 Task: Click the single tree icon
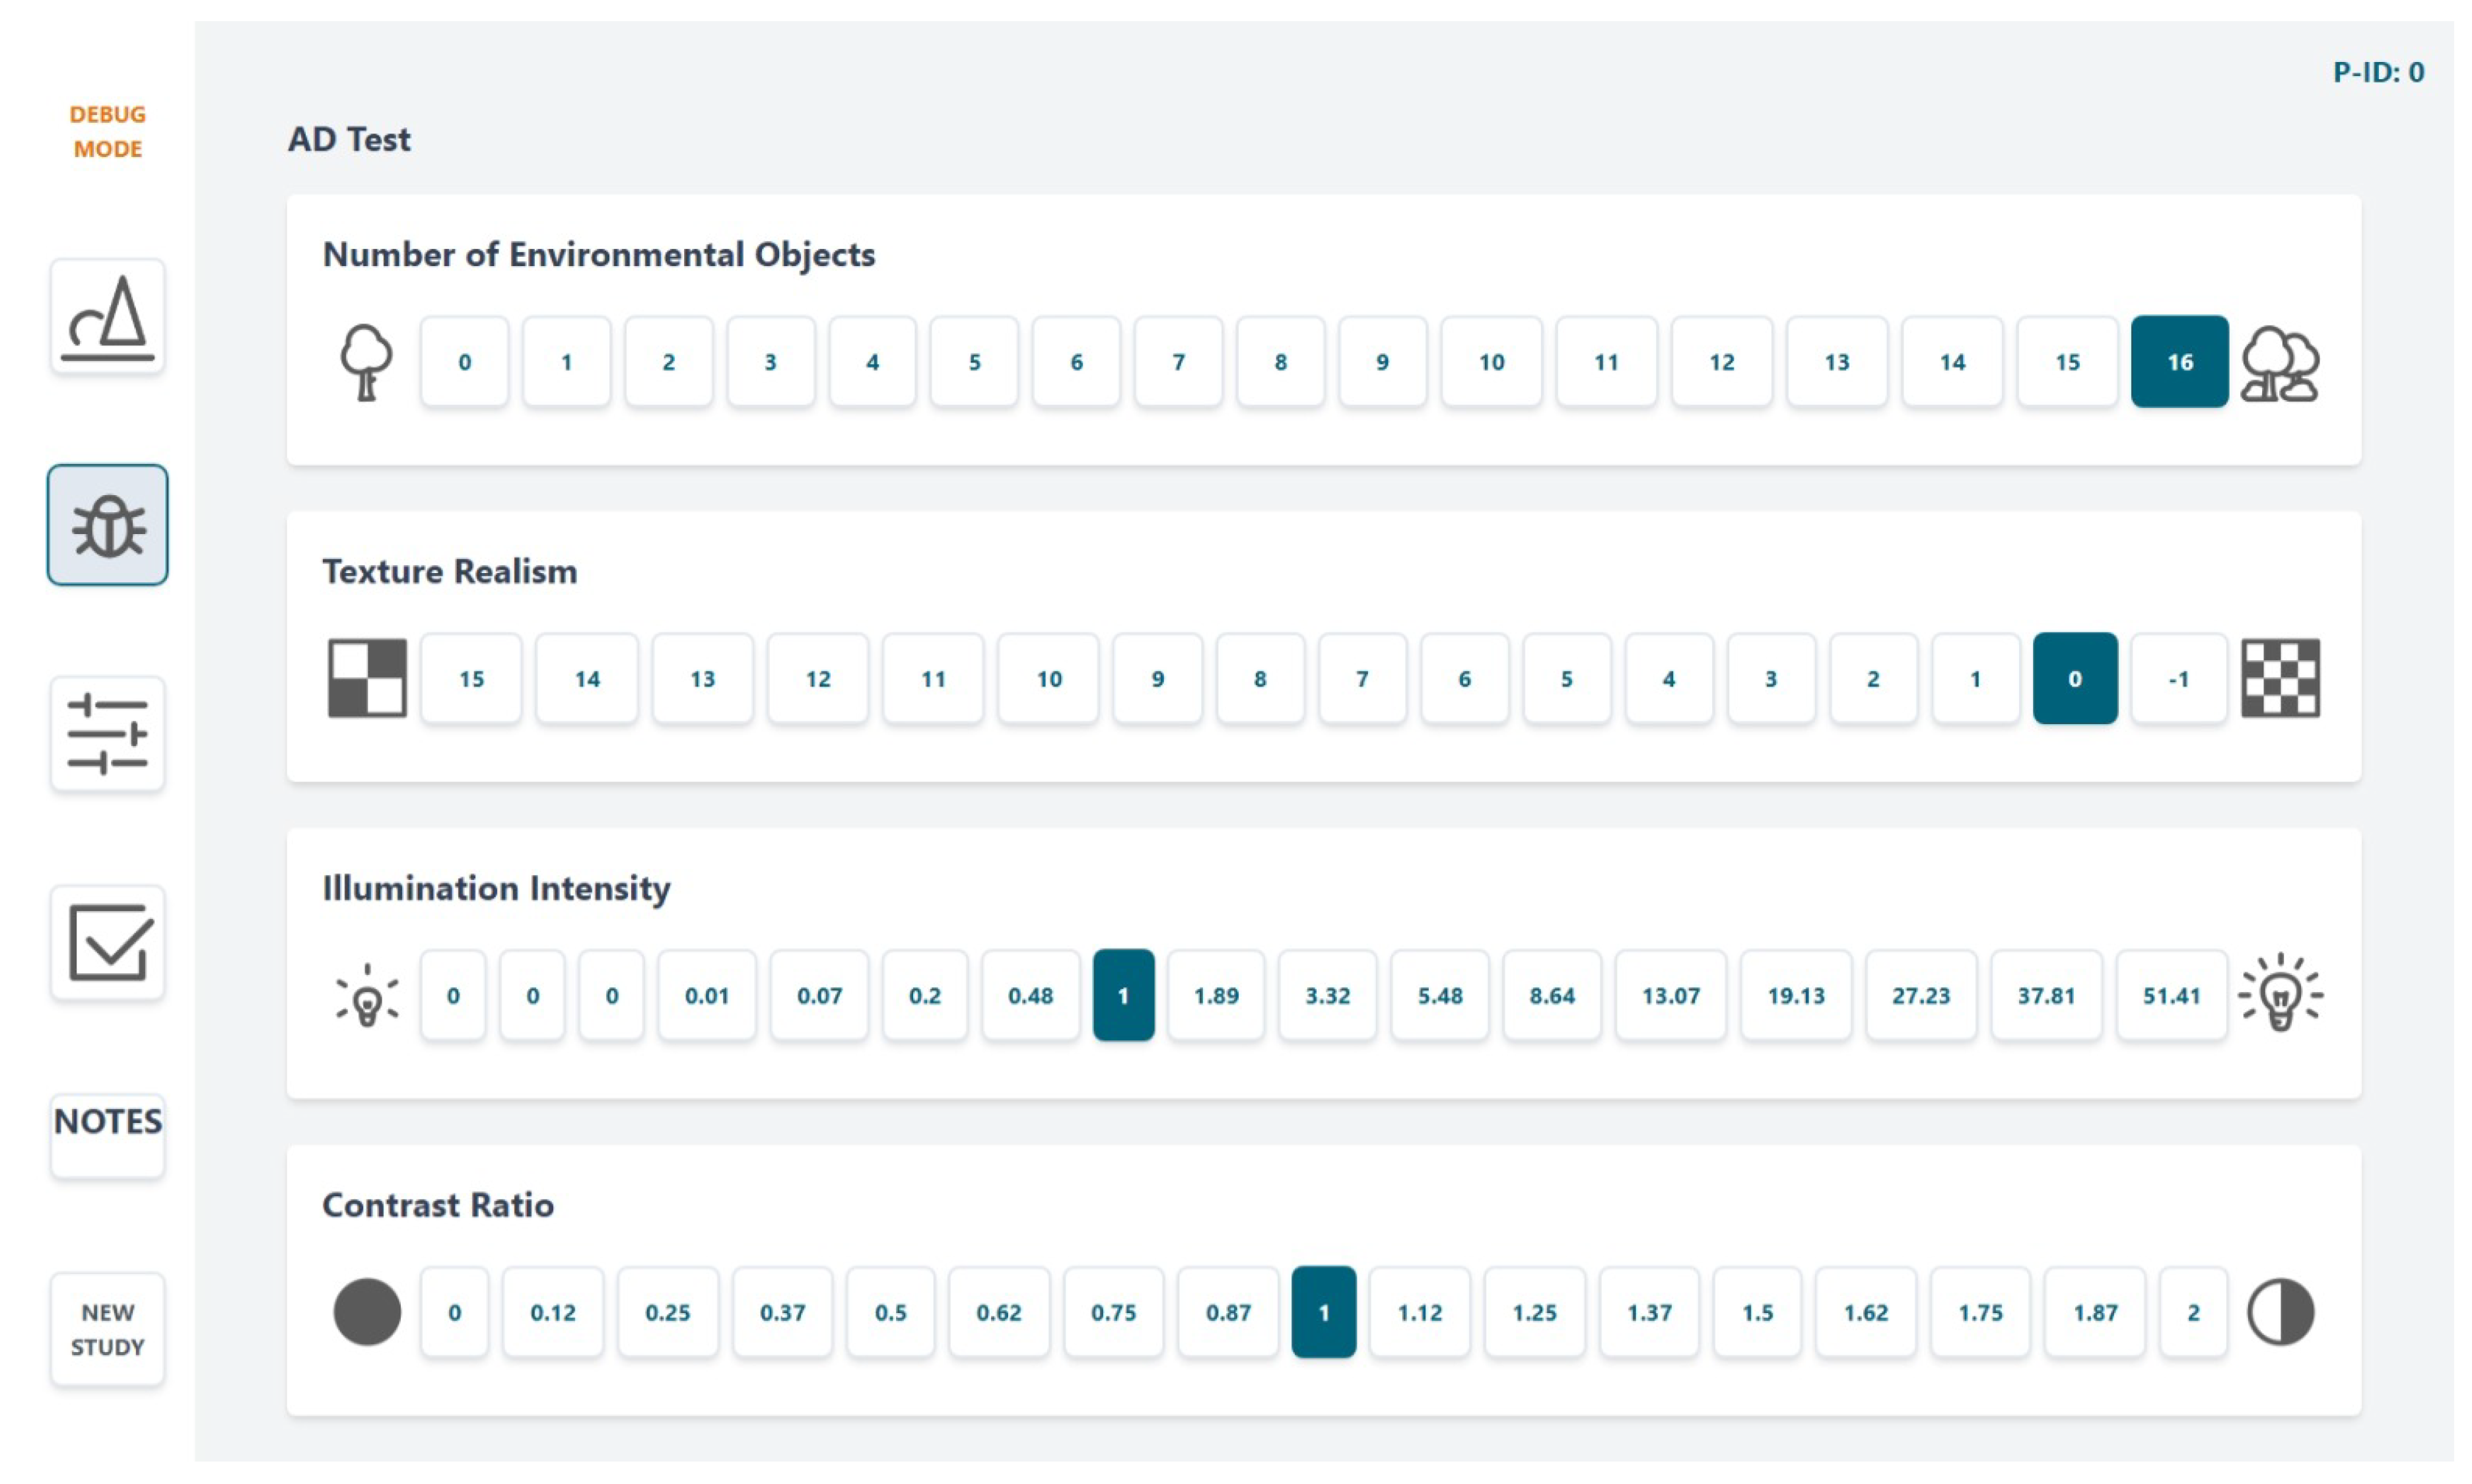pos(366,362)
